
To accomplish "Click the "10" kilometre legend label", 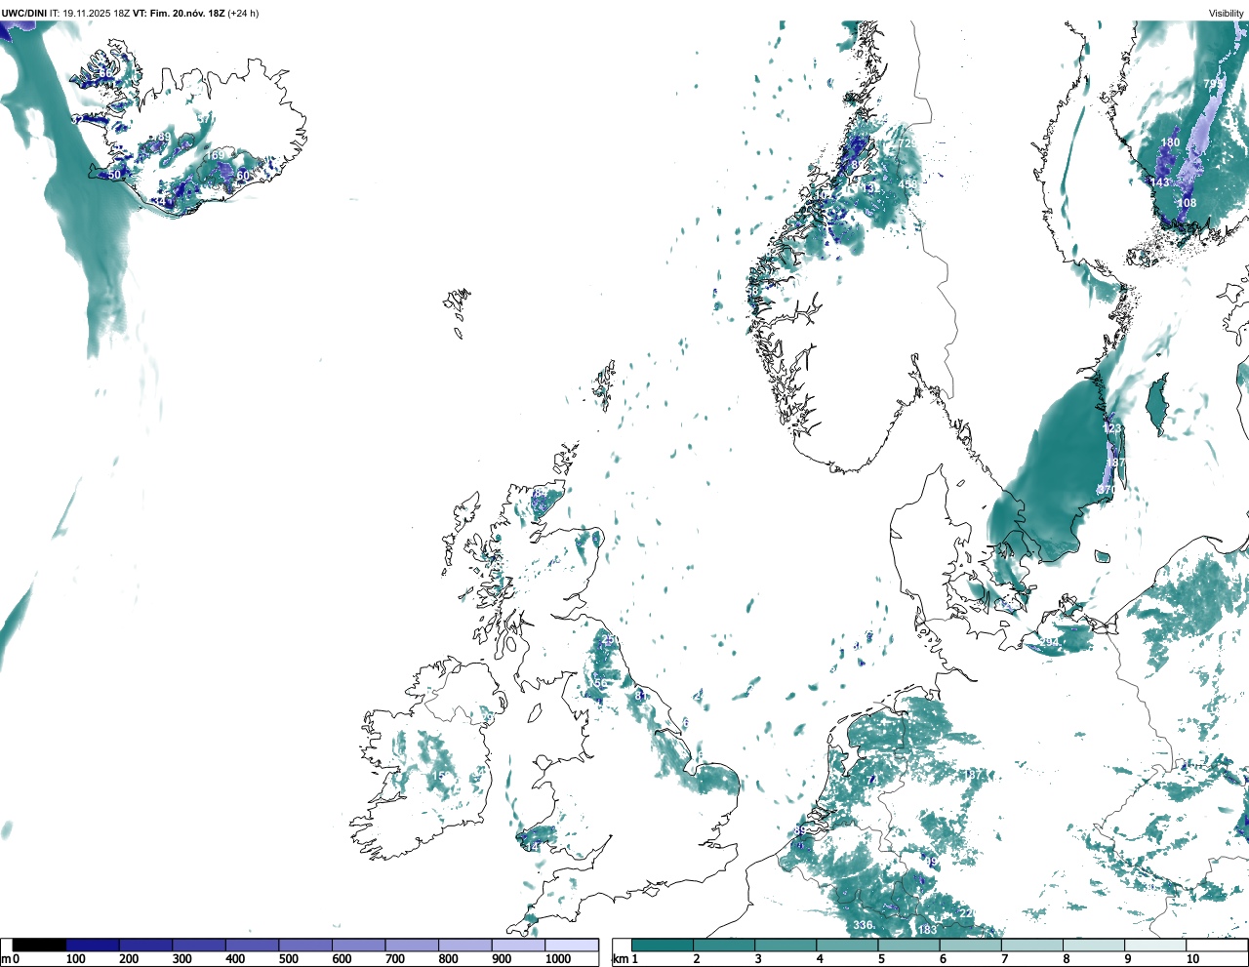I will [x=1192, y=959].
